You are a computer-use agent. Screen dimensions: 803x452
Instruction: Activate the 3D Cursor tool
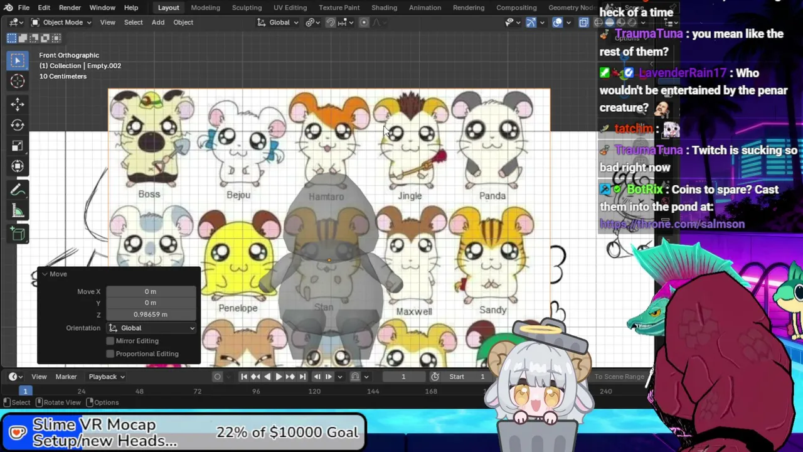click(18, 82)
